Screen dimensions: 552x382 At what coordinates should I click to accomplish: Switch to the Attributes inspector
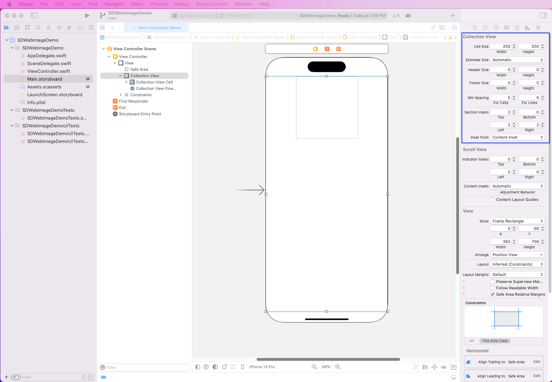tap(517, 28)
